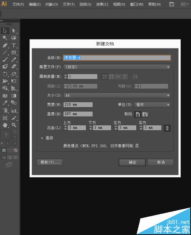Open the 效果(C) menu
This screenshot has width=191, height=235.
102,4
